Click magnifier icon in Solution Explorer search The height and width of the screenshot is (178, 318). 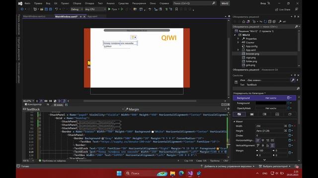point(296,27)
